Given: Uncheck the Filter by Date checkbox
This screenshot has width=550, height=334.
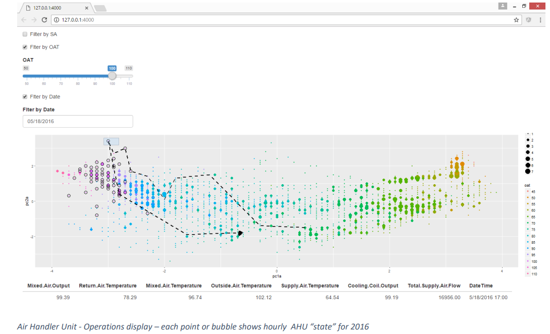Looking at the screenshot, I should tap(25, 96).
